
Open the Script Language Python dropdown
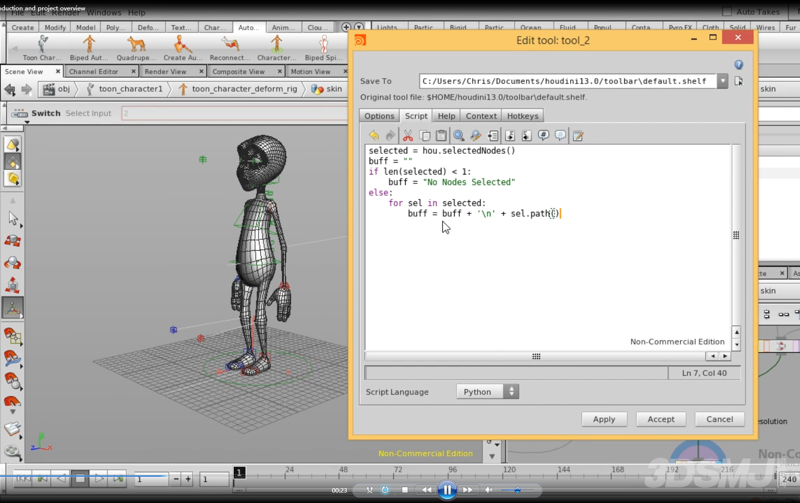(x=487, y=392)
